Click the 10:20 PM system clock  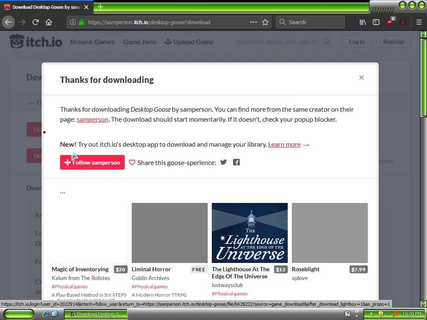coord(411,314)
